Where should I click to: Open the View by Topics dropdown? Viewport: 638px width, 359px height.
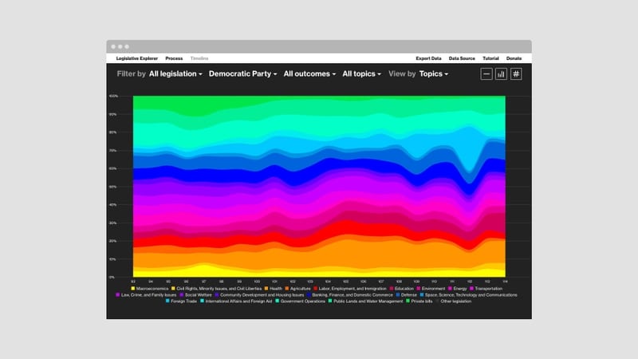click(x=433, y=74)
